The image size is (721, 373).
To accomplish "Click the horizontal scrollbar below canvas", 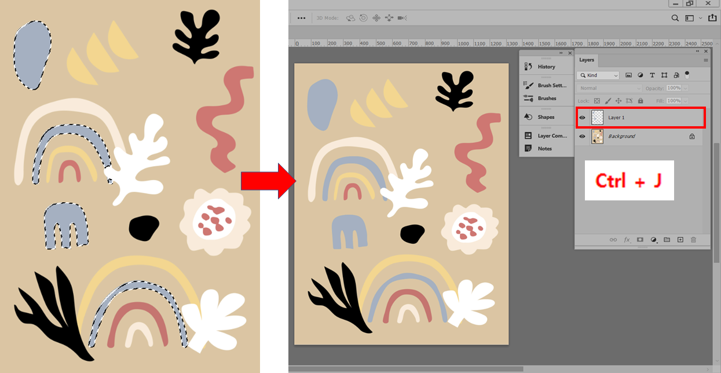I will pos(406,368).
